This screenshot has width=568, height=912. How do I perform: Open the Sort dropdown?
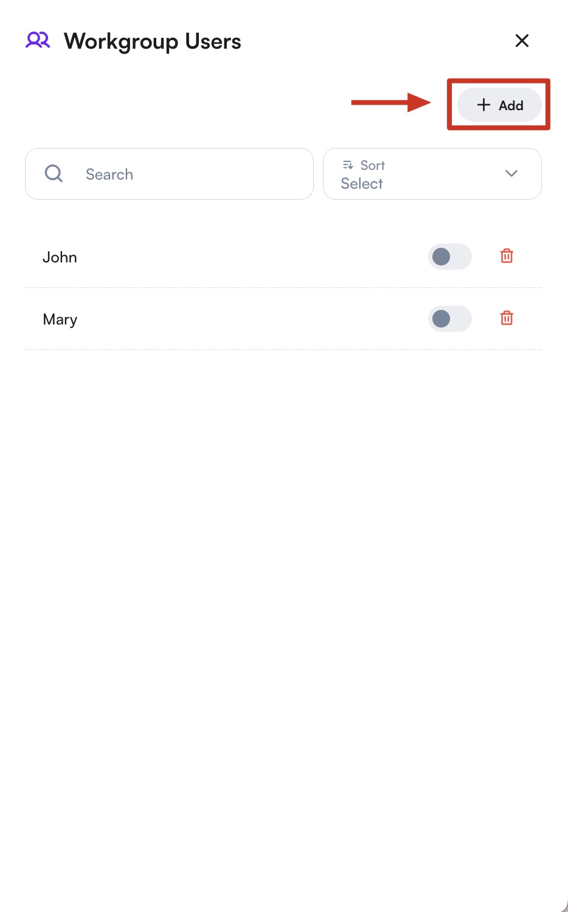coord(432,174)
